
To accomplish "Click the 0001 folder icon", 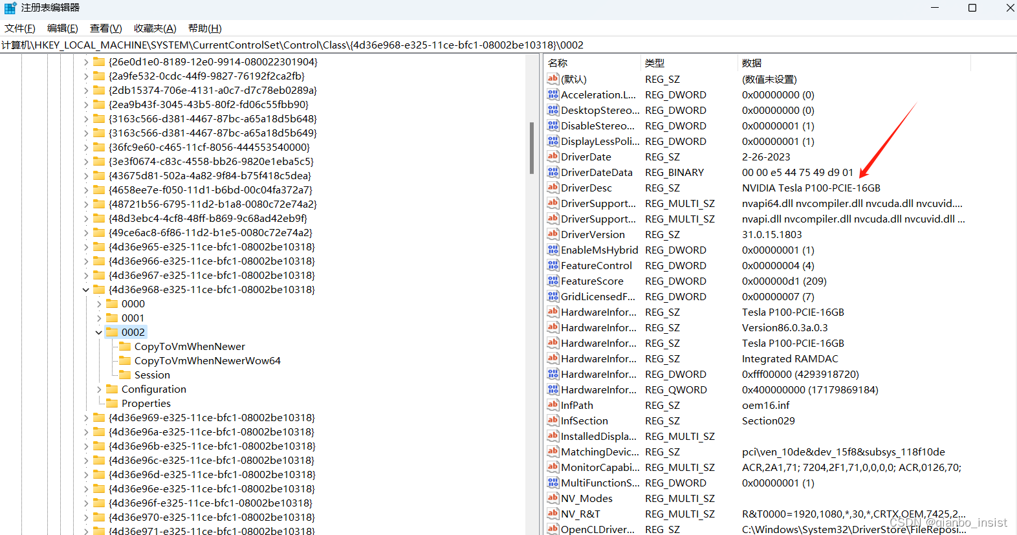I will [x=112, y=318].
